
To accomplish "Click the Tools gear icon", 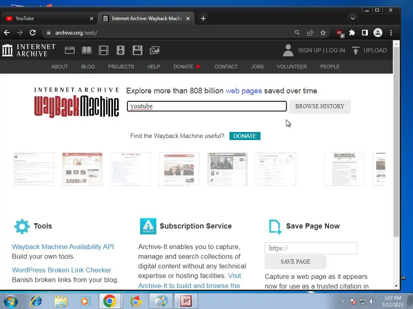I will 22,226.
